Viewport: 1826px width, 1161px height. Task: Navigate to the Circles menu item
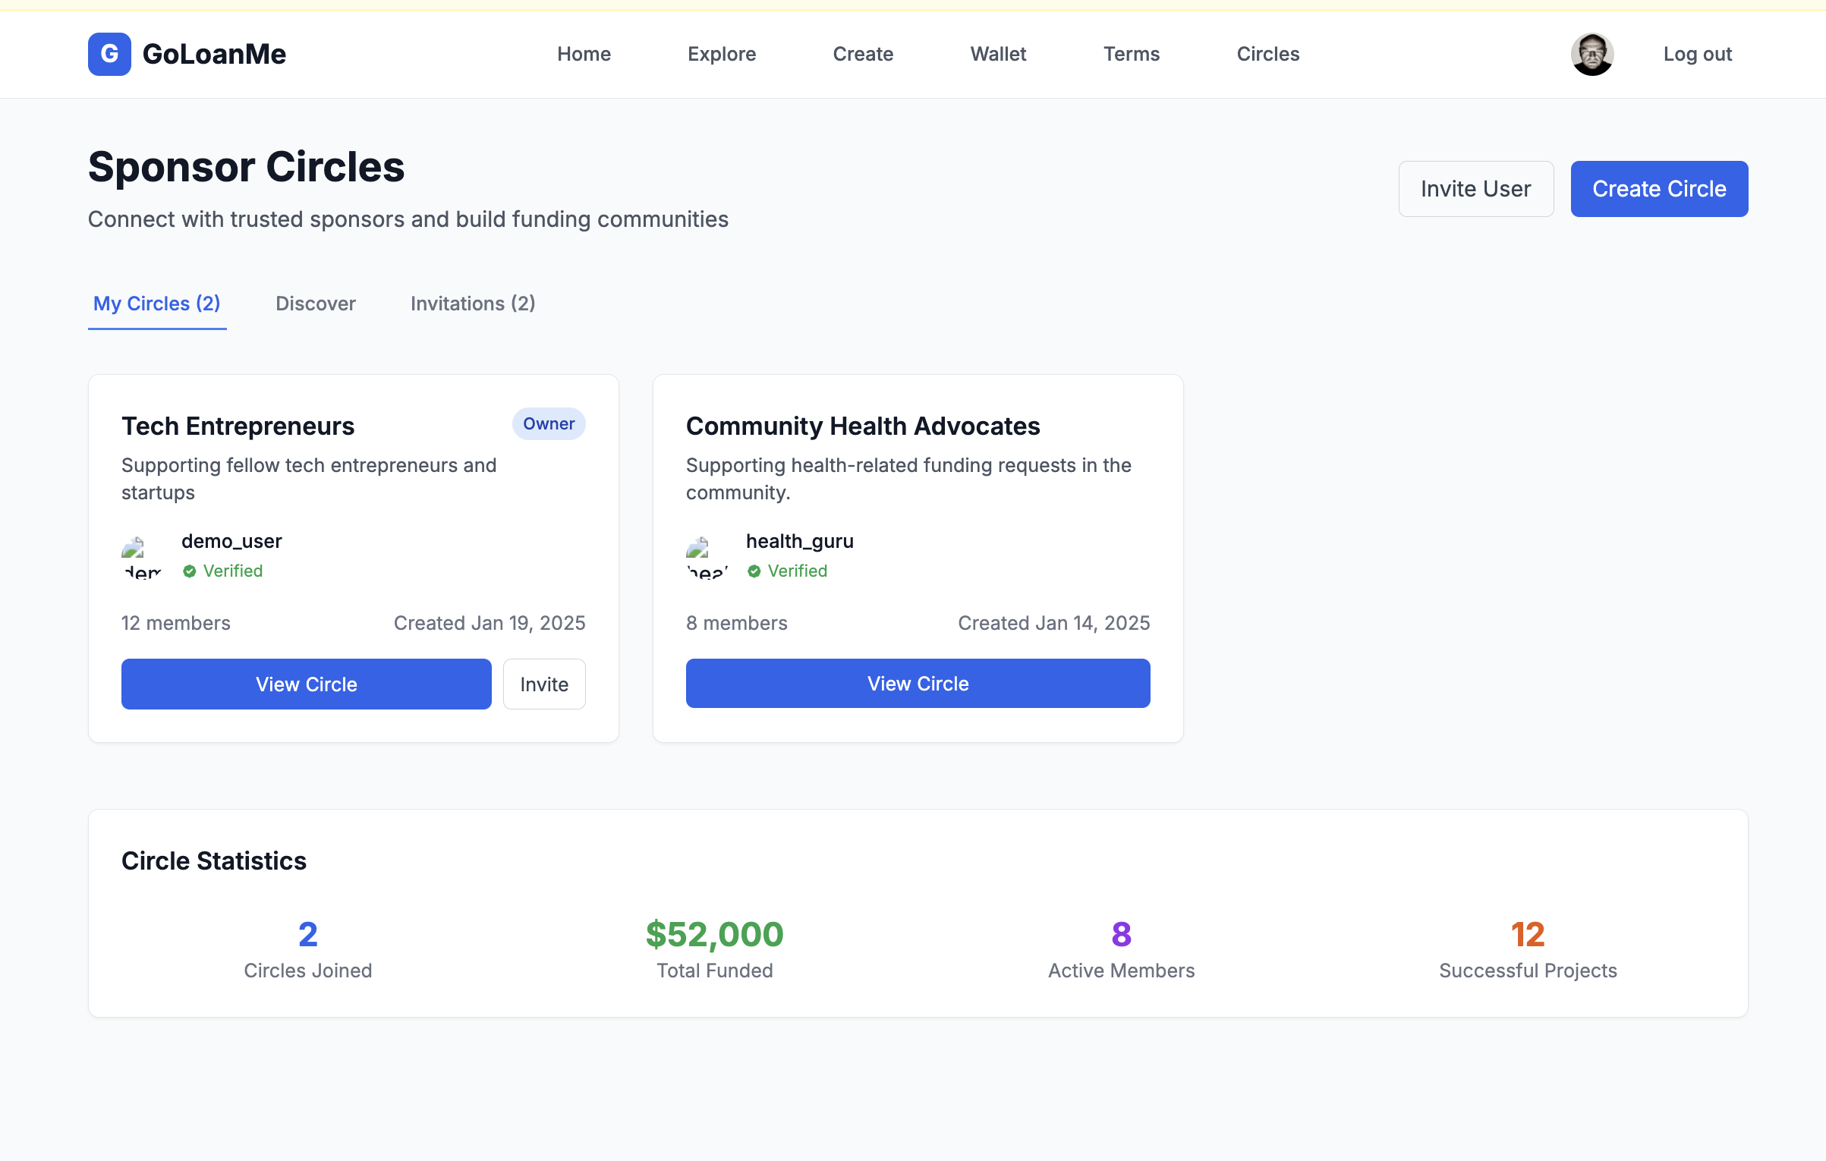tap(1267, 54)
